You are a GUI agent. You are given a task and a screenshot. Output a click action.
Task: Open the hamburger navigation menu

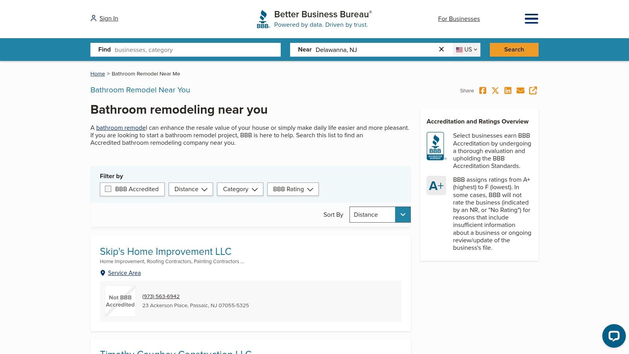pos(532,18)
